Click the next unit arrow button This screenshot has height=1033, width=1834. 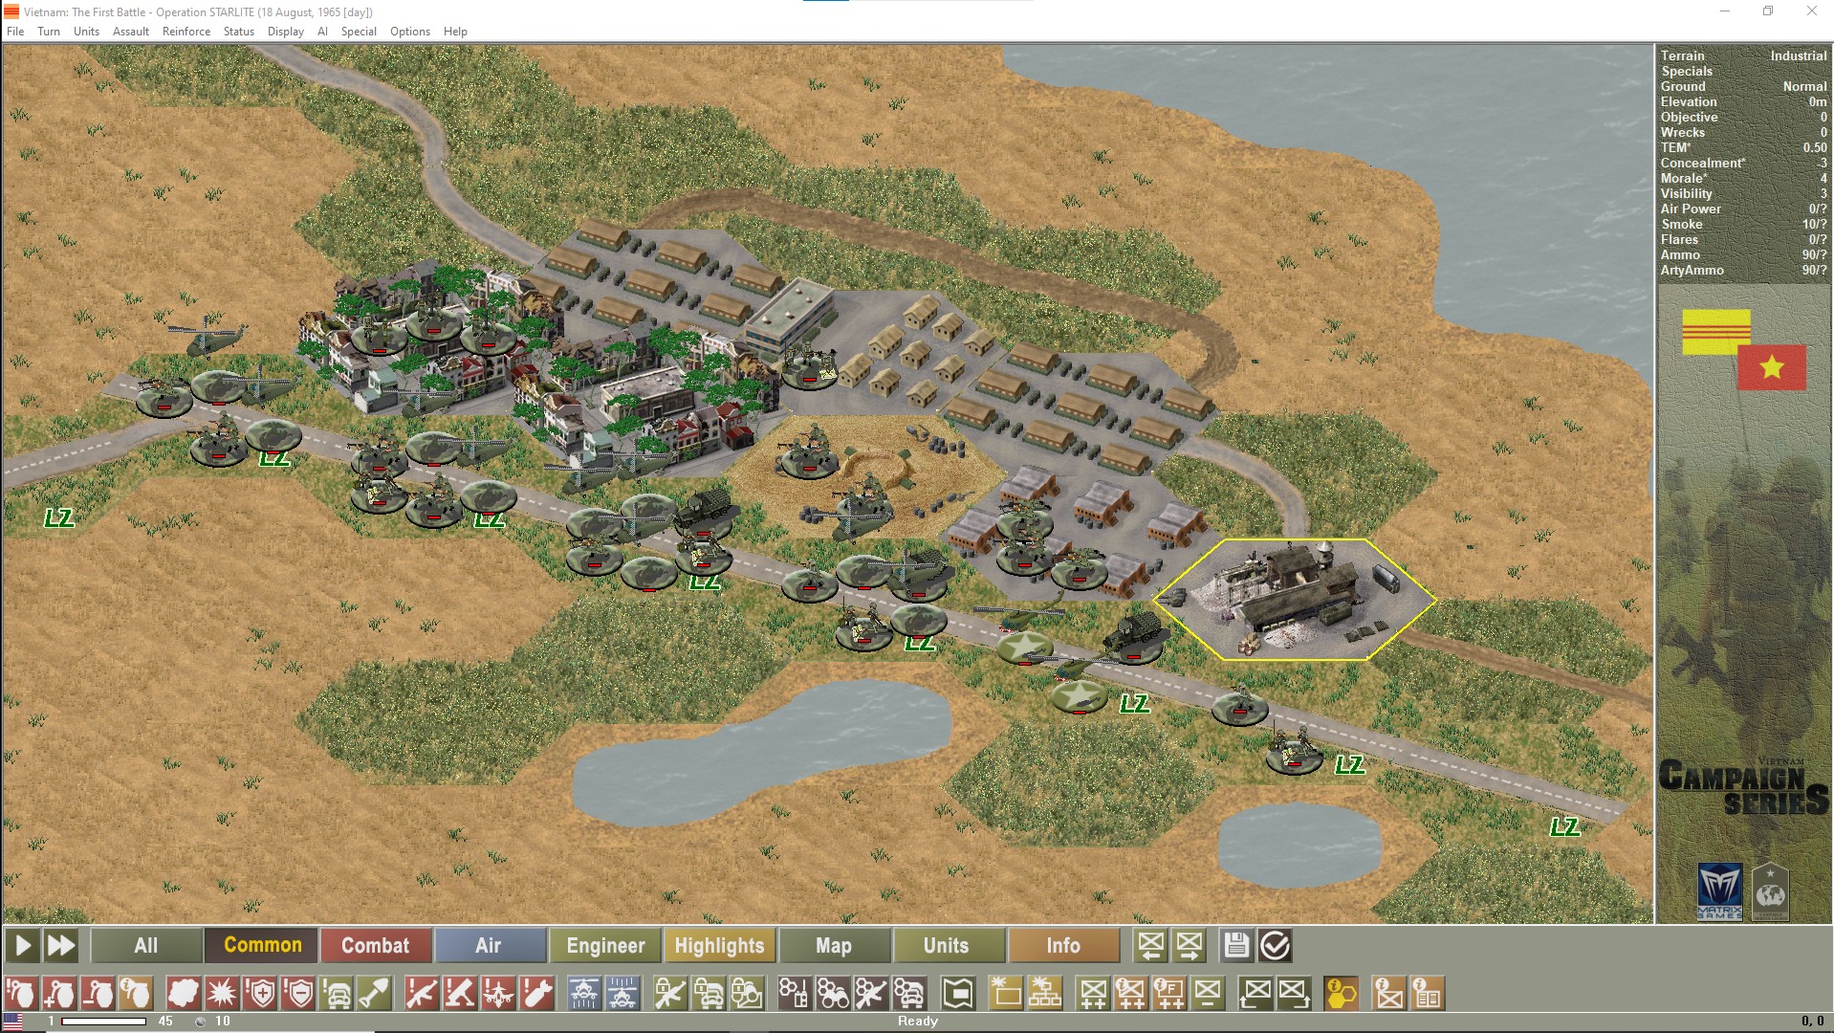pyautogui.click(x=1189, y=945)
